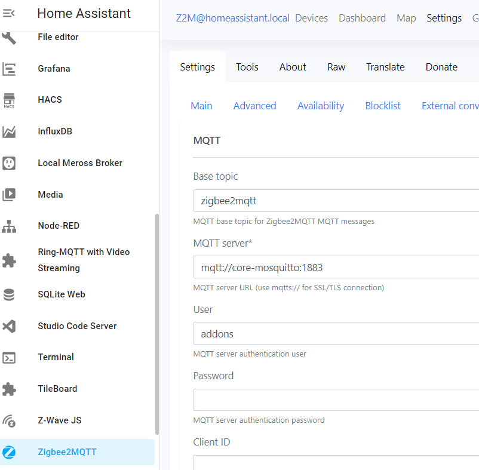The height and width of the screenshot is (470, 479).
Task: Collapse the Home Assistant sidebar menu icon
Action: (x=8, y=14)
